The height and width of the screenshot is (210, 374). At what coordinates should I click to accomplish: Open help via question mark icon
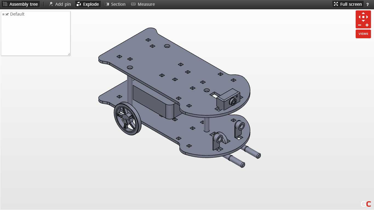pyautogui.click(x=368, y=4)
